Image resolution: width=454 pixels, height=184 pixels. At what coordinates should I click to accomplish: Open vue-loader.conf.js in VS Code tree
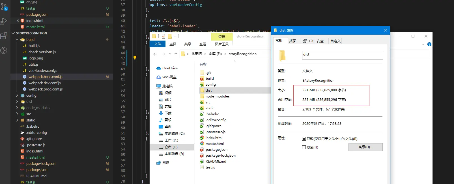click(x=43, y=70)
